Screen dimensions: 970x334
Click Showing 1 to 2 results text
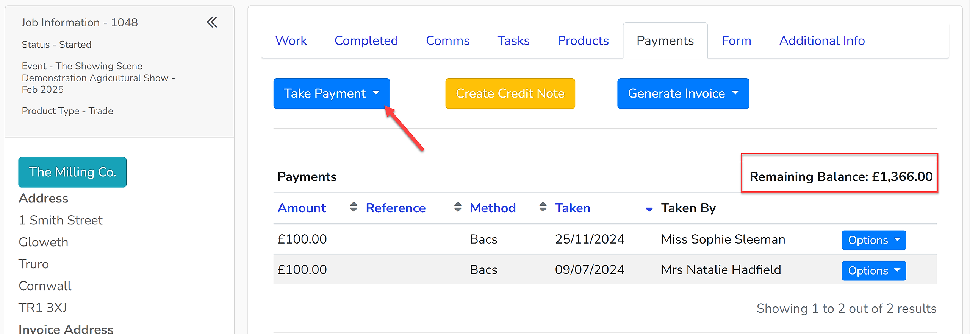tap(846, 309)
